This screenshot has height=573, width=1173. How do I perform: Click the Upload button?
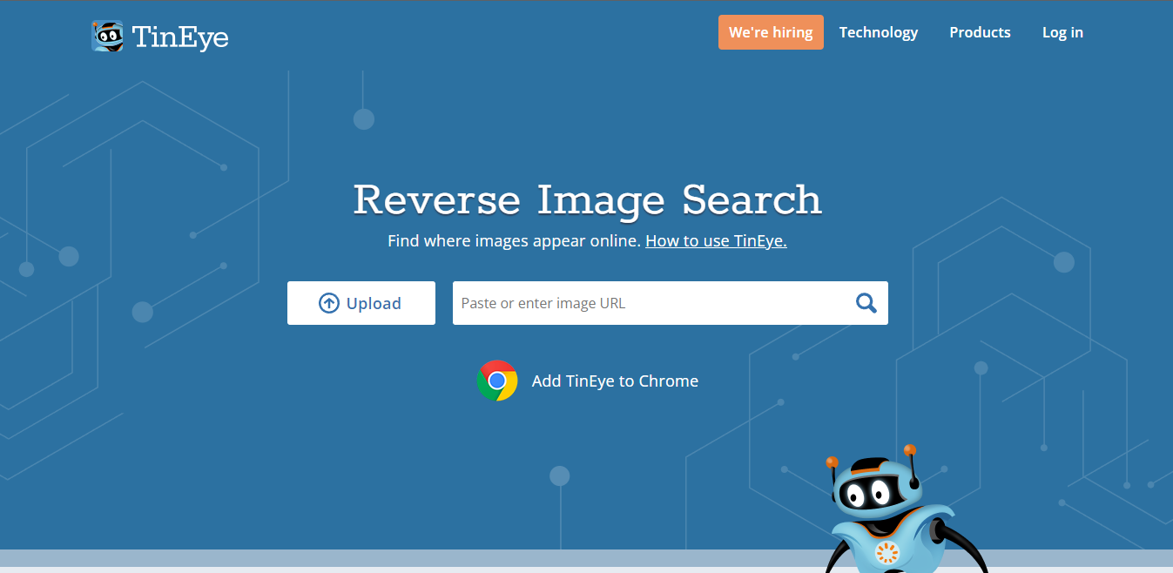point(361,303)
